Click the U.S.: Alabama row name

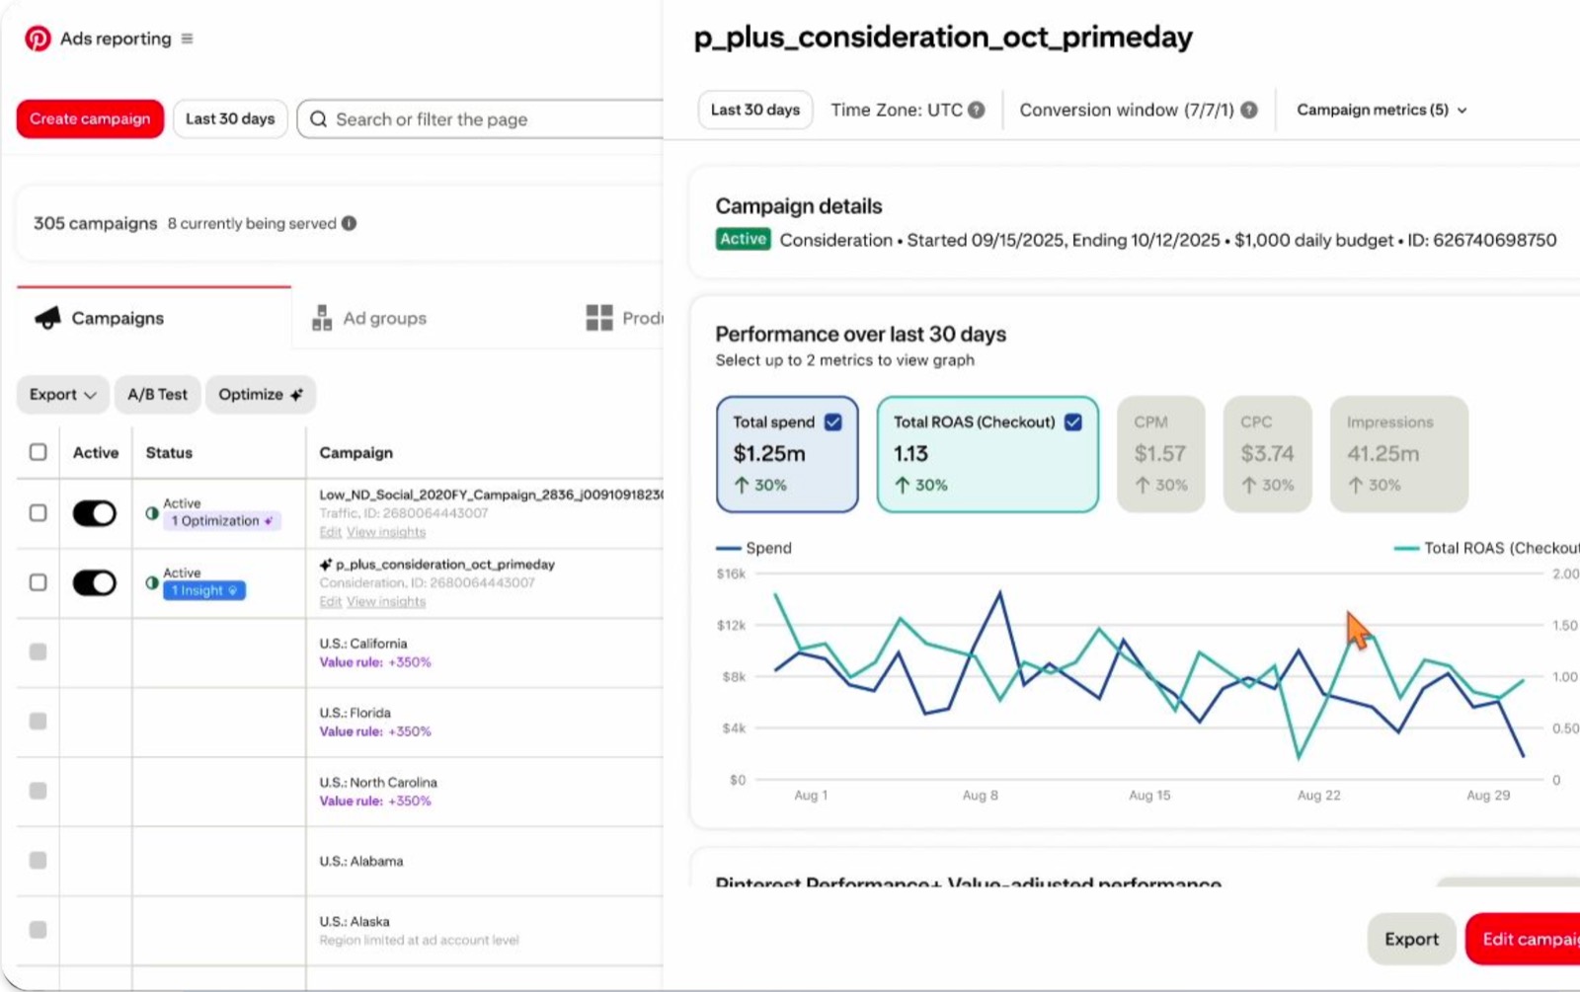click(x=361, y=861)
